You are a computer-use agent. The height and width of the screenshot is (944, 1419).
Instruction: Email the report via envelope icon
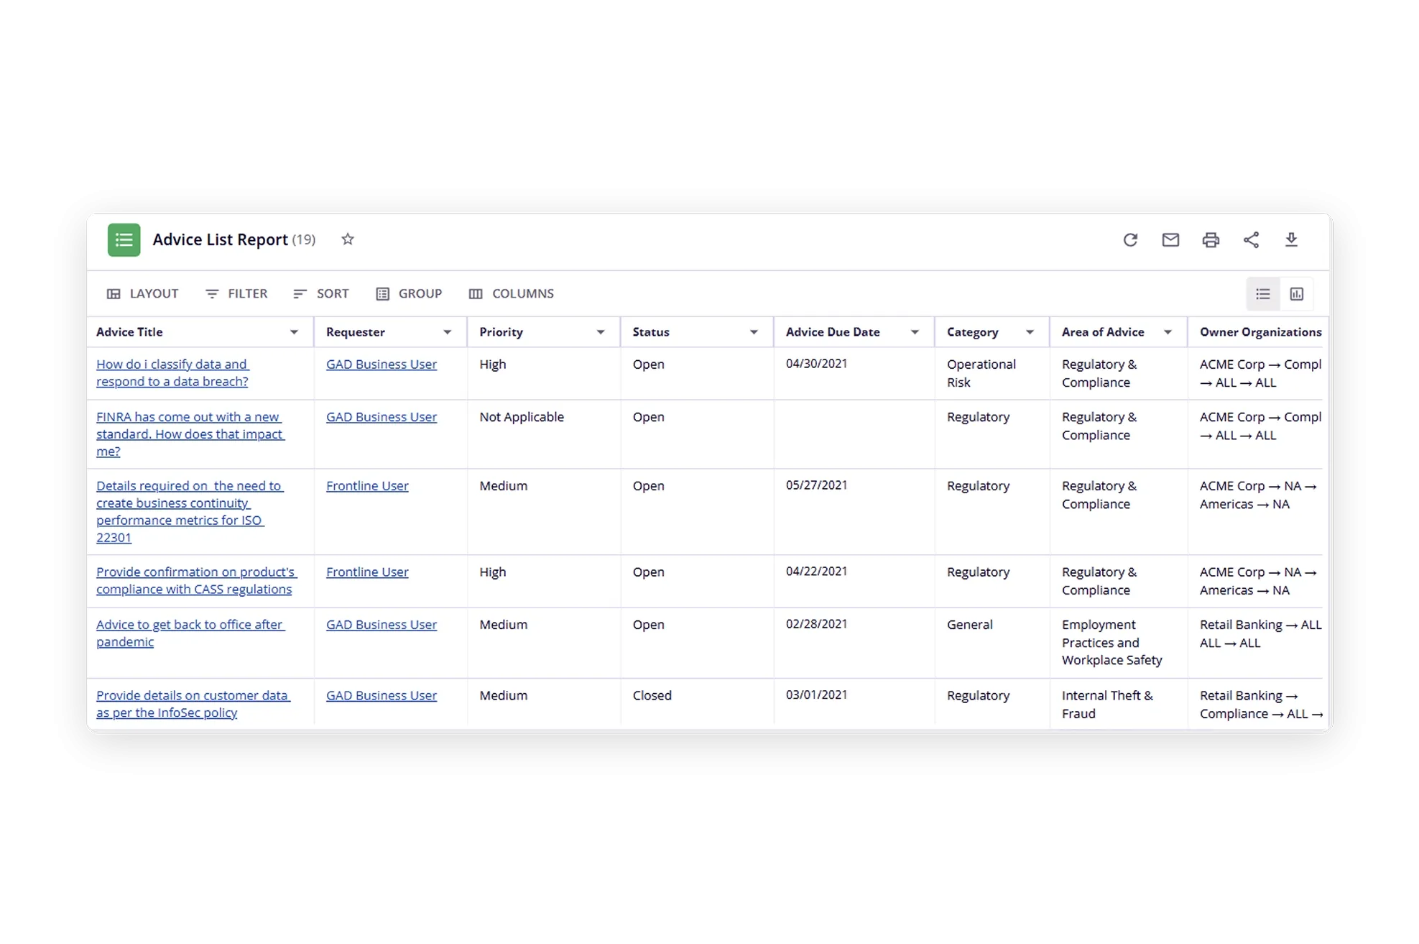click(1170, 239)
